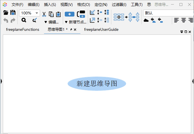Open the 定位(N) menu
The height and width of the screenshot is (134, 194).
pyautogui.click(x=101, y=5)
